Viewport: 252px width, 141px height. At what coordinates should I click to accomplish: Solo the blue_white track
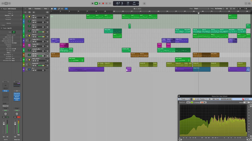coord(35,32)
